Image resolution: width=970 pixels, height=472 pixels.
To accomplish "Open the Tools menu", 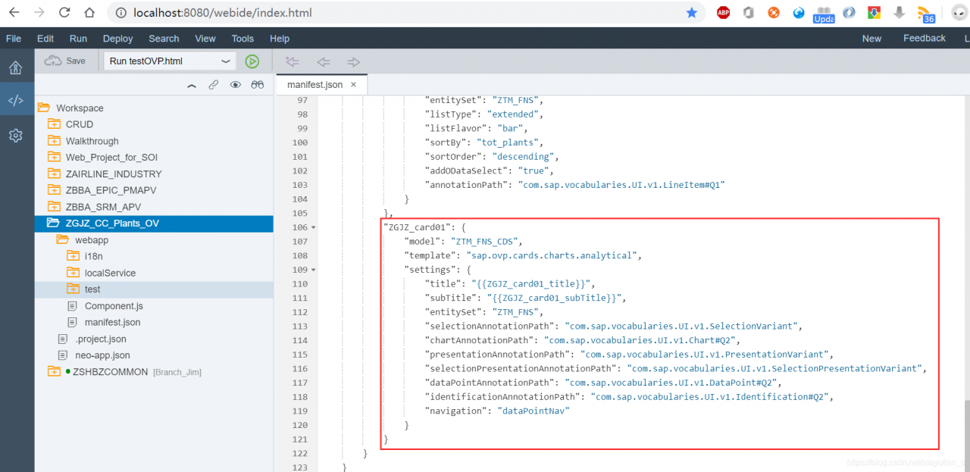I will point(242,39).
